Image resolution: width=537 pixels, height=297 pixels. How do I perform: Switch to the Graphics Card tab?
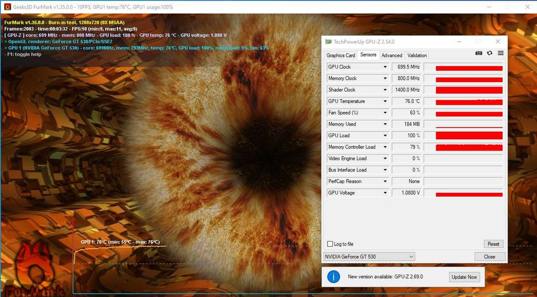(x=340, y=55)
